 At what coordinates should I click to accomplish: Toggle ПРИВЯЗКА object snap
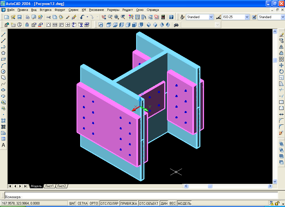coord(129,203)
